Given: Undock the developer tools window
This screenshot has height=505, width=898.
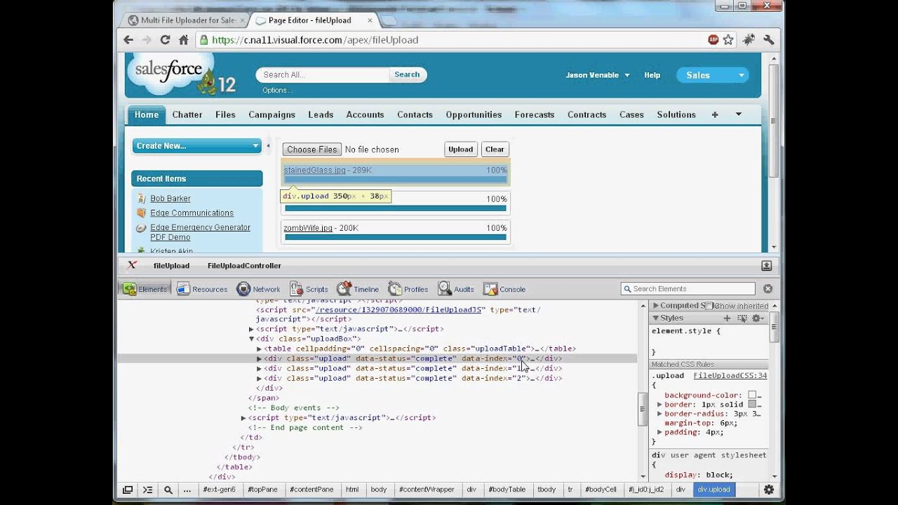Looking at the screenshot, I should coord(128,490).
